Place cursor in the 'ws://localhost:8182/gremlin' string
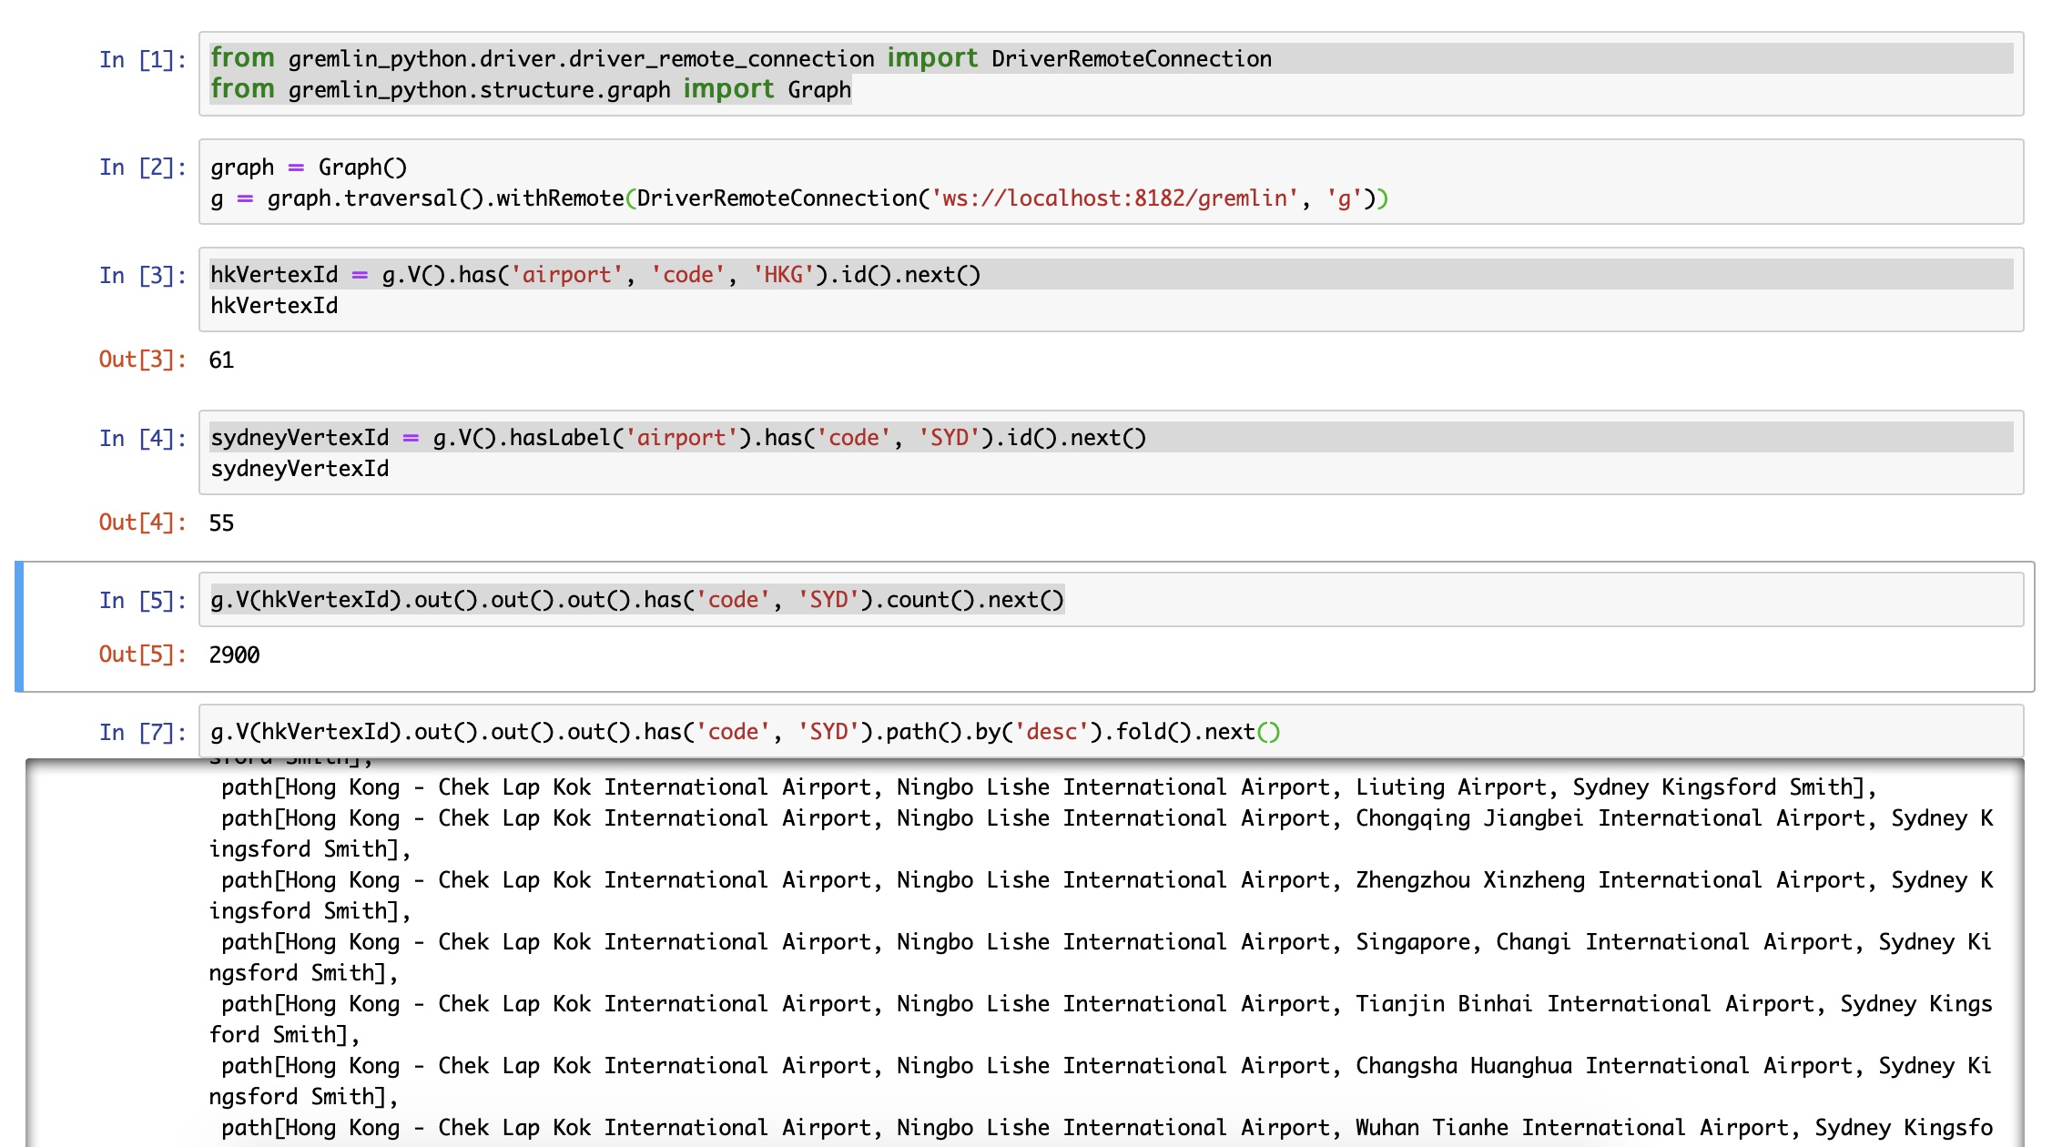Image resolution: width=2052 pixels, height=1147 pixels. coord(1114,198)
